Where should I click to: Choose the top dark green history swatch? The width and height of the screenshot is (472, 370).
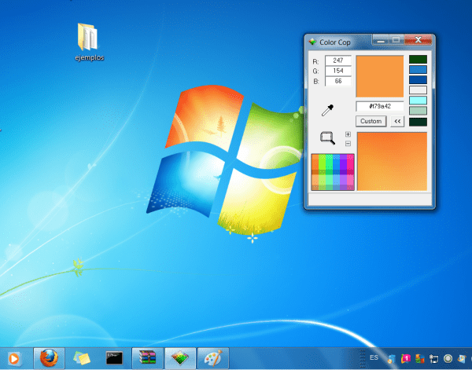(418, 59)
